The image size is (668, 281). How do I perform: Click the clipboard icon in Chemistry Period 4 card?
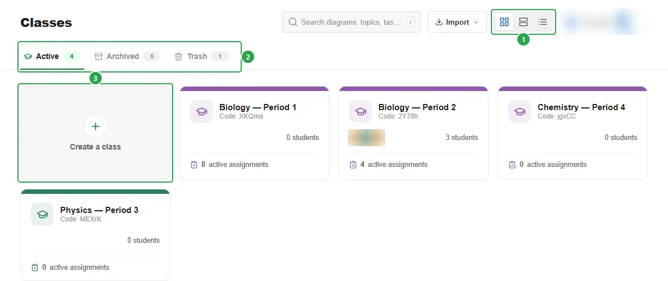coord(512,164)
